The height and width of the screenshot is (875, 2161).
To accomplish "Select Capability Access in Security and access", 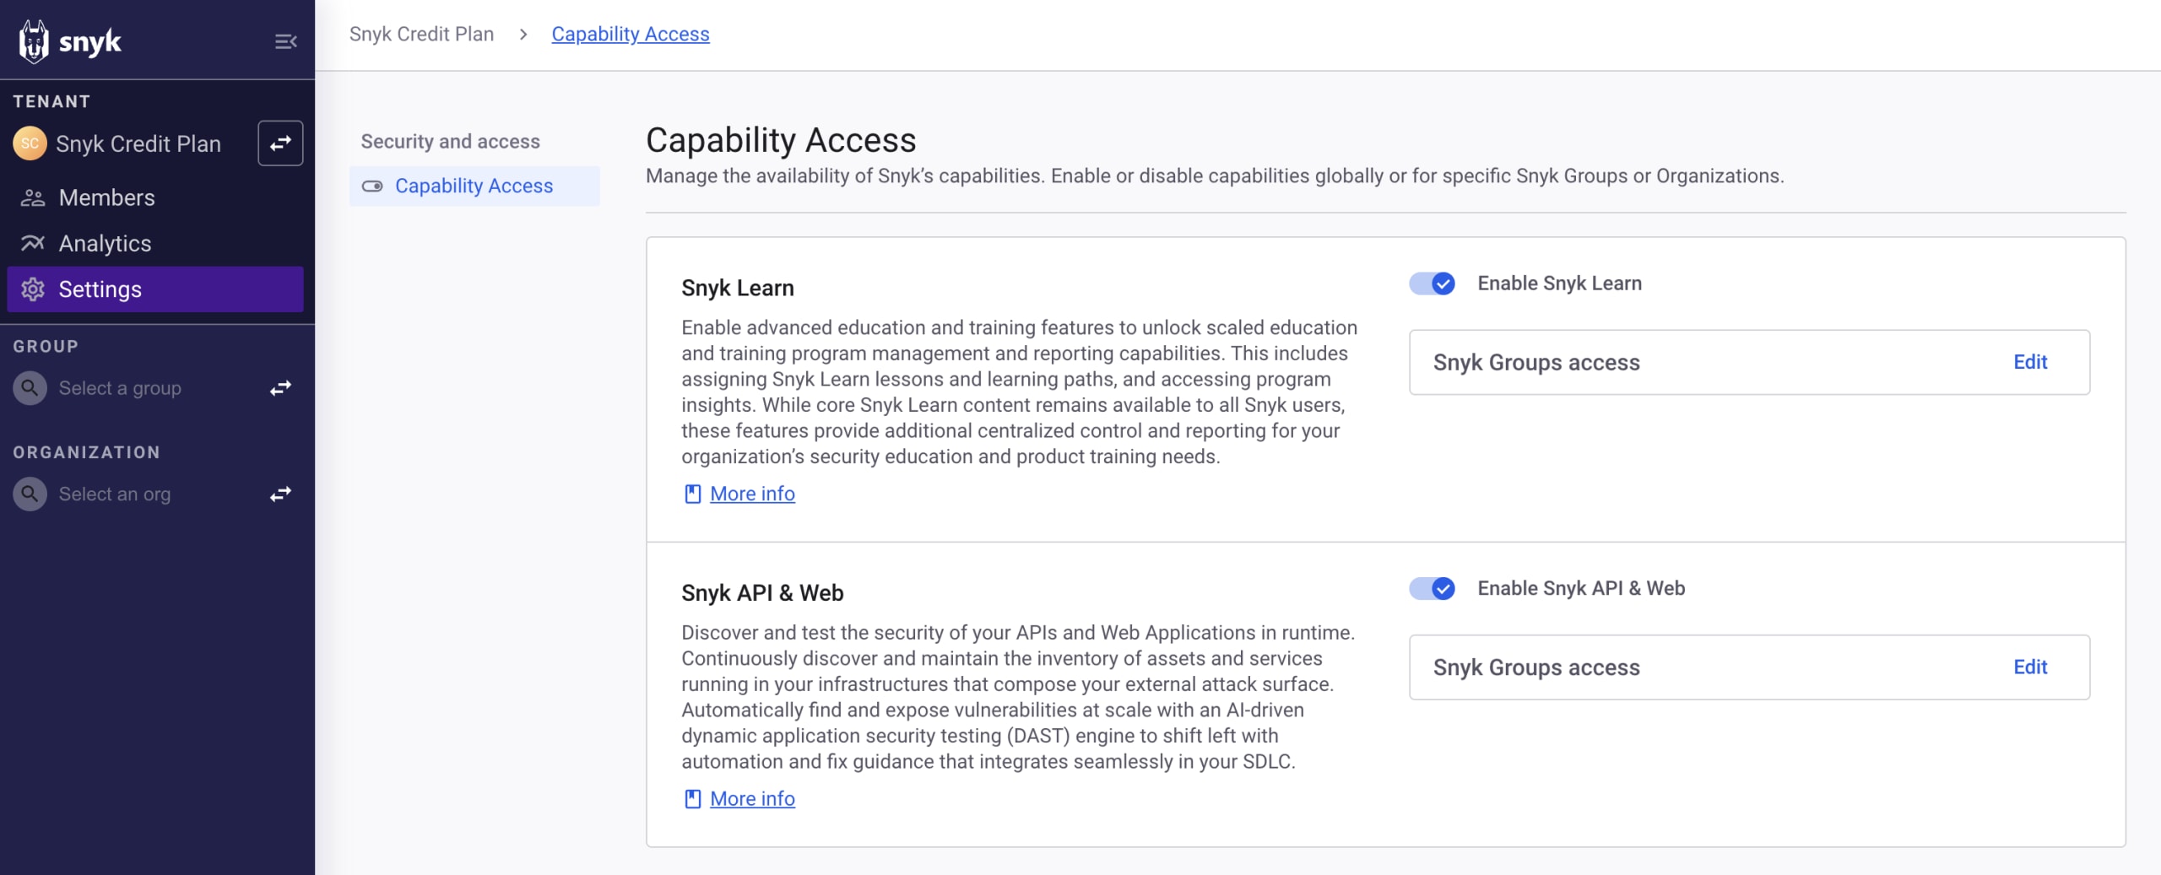I will point(474,186).
